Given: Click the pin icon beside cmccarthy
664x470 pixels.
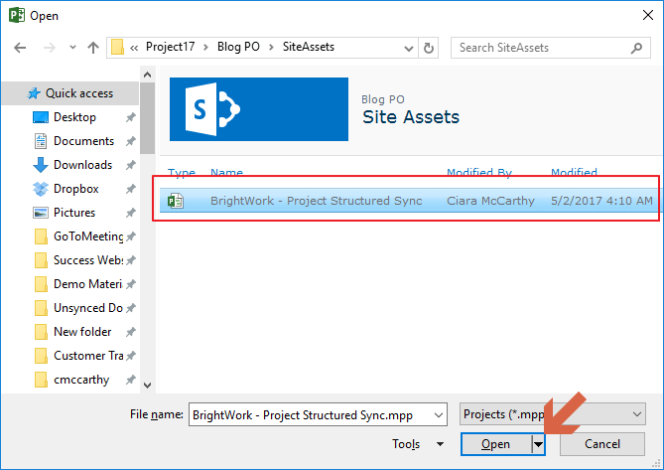Looking at the screenshot, I should [131, 380].
